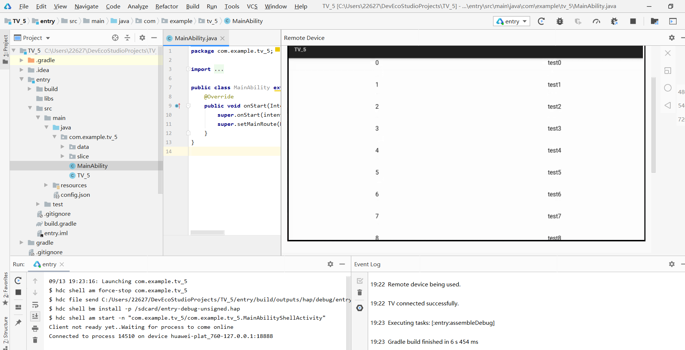This screenshot has width=685, height=350.
Task: Select the MainAbility.java editor tab
Action: 195,38
